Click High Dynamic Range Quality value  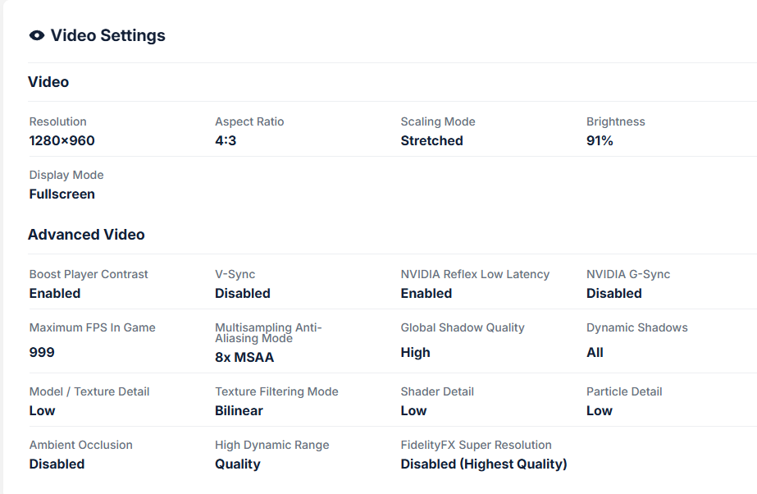coord(237,464)
